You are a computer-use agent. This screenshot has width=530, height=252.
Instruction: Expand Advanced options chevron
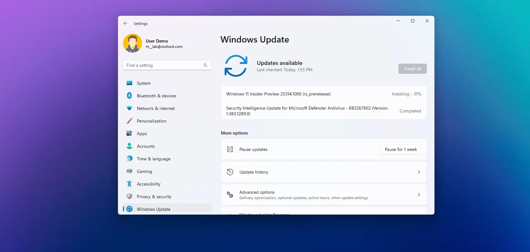pyautogui.click(x=419, y=195)
